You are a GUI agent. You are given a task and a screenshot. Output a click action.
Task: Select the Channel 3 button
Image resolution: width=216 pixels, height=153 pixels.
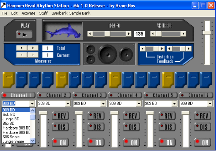pyautogui.click(x=89, y=95)
